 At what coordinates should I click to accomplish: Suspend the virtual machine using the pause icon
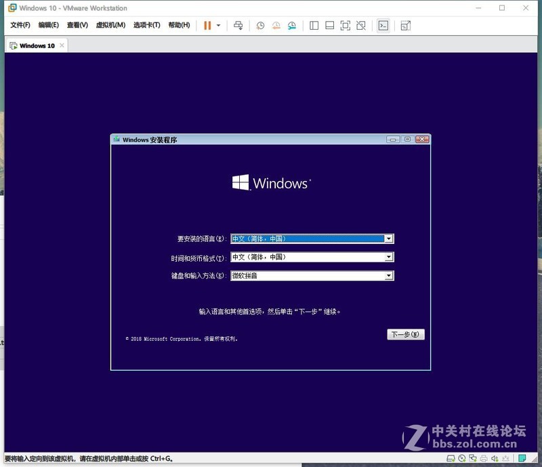(x=208, y=26)
